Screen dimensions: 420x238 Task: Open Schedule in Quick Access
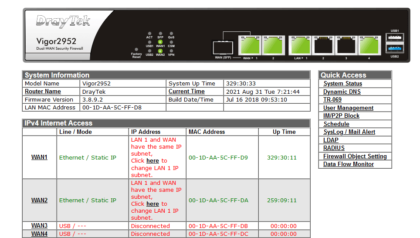pos(336,124)
